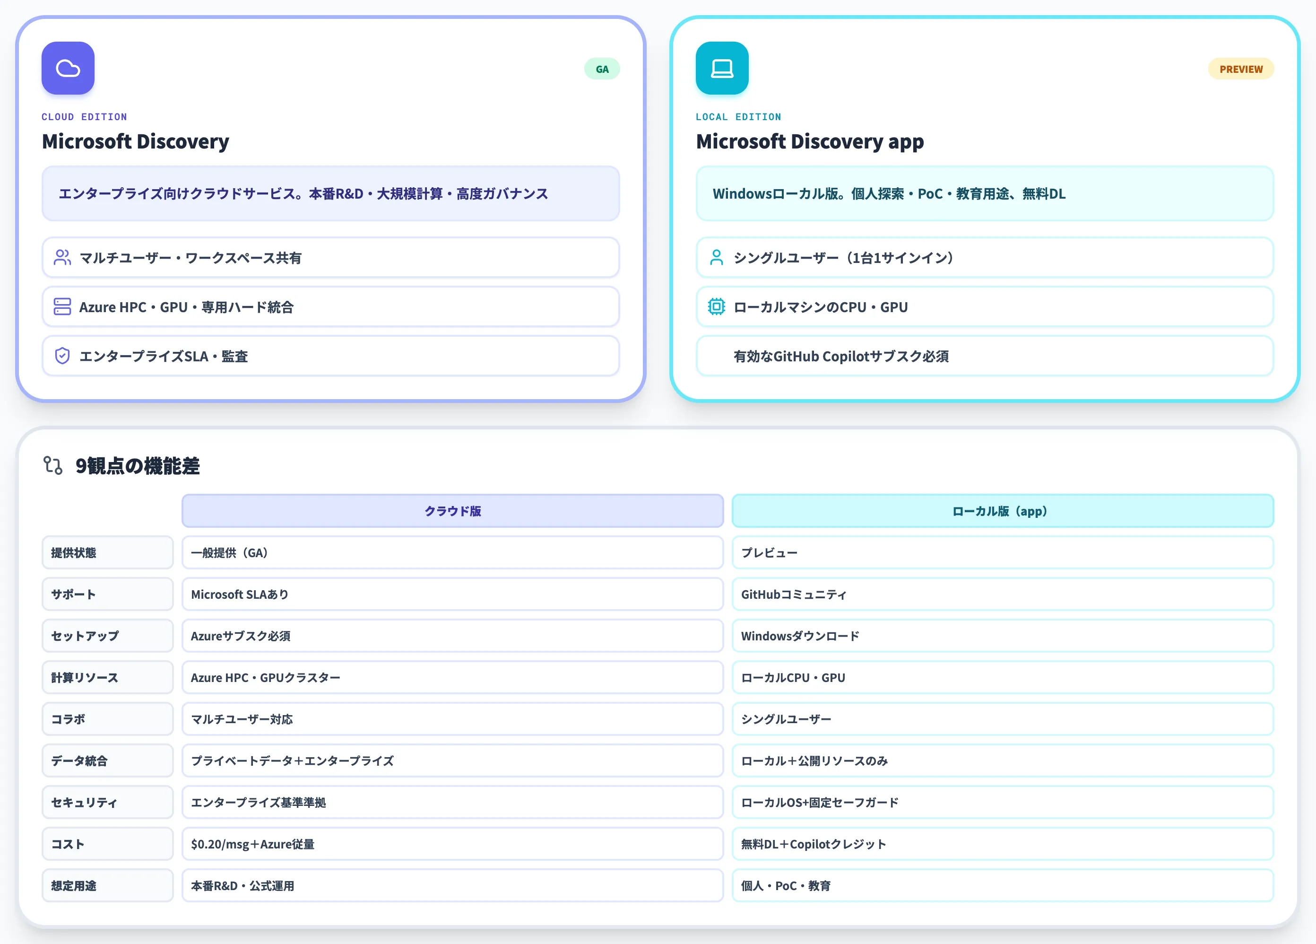Click the shield icon beside エンタープライズSLA
The height and width of the screenshot is (944, 1316).
point(62,356)
